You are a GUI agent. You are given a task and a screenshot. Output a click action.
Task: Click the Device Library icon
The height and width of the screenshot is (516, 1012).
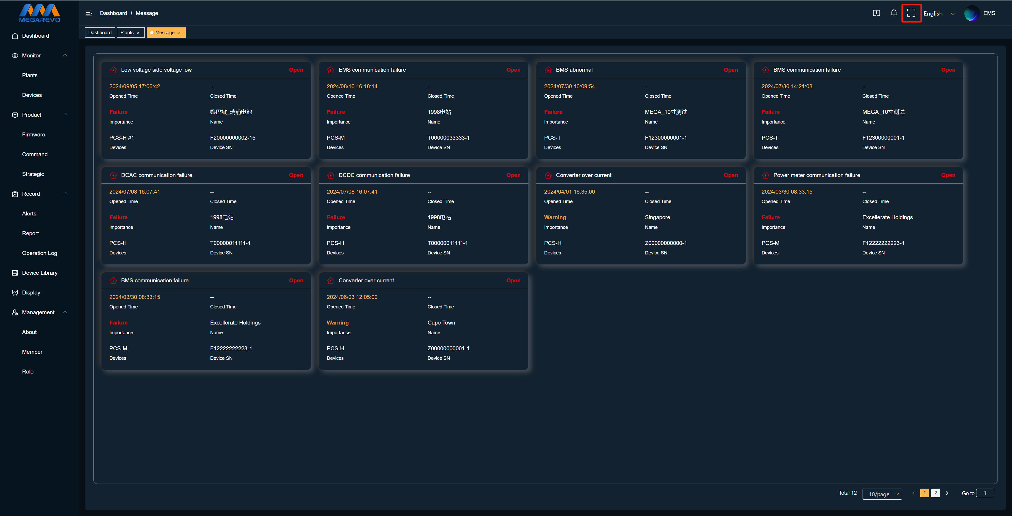(x=15, y=273)
